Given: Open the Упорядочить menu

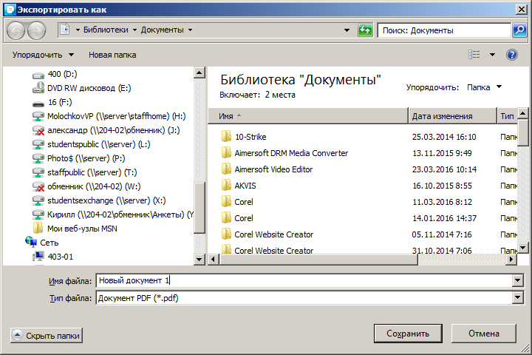Looking at the screenshot, I should click(x=43, y=55).
